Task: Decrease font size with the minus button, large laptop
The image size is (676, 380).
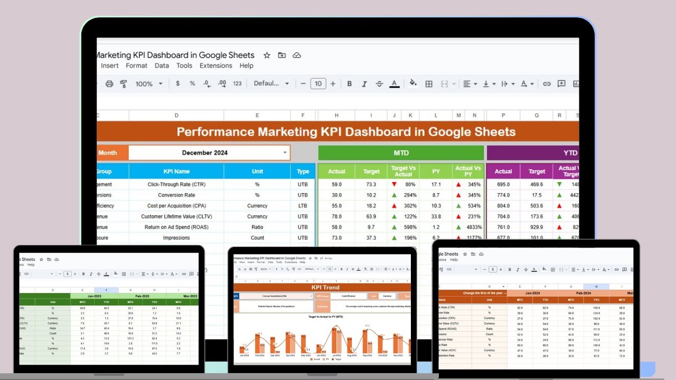Action: pos(303,83)
